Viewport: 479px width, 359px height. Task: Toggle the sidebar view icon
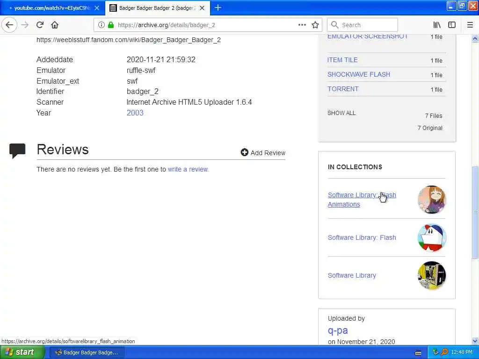452,25
